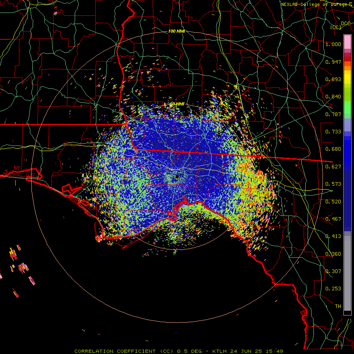
Task: Click the 0.307 color scale value
Action: tap(333, 271)
